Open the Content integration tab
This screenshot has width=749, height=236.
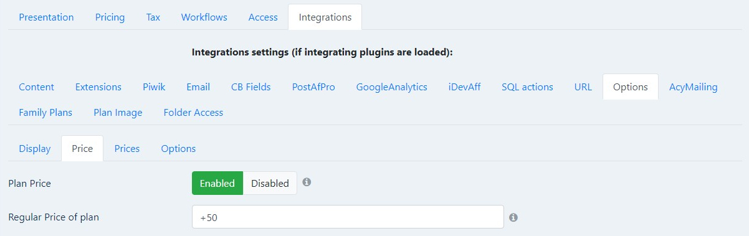[x=36, y=87]
